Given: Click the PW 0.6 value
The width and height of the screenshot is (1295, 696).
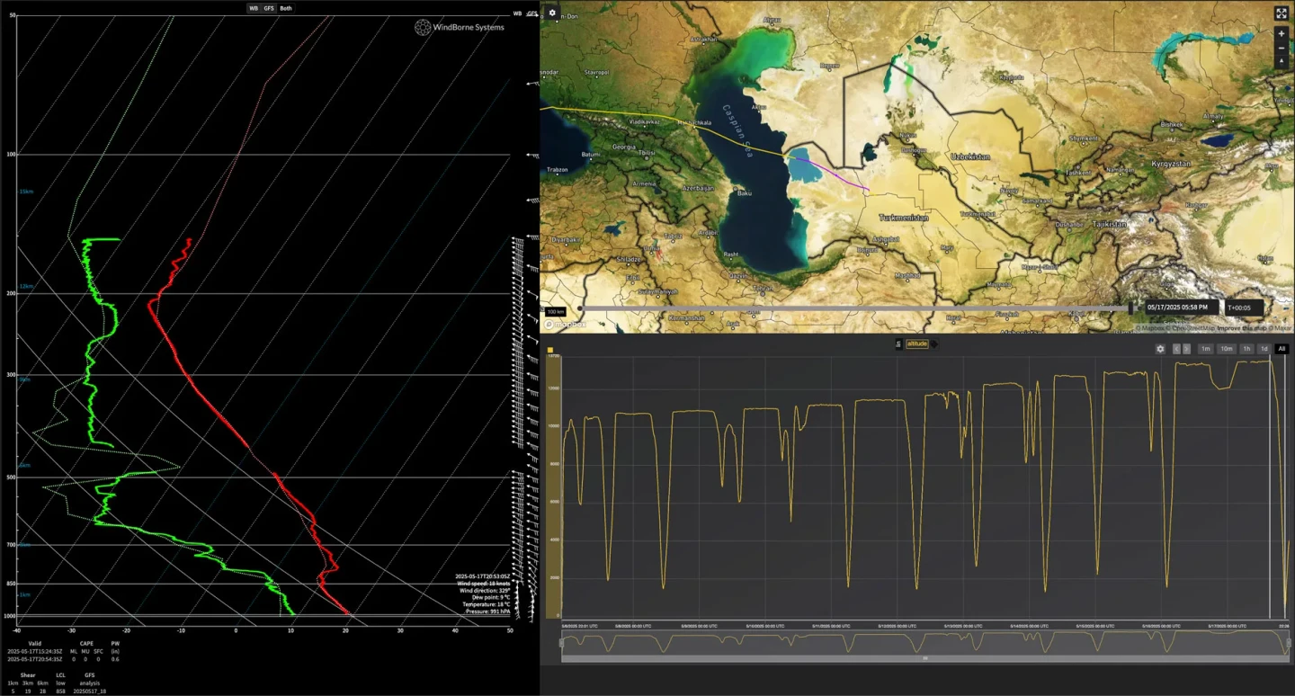Looking at the screenshot, I should click(115, 658).
